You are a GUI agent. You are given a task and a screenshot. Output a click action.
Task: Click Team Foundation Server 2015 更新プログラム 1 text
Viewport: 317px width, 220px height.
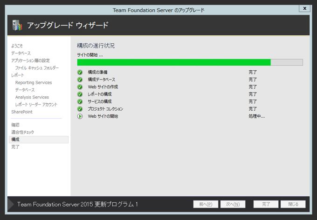[77, 204]
